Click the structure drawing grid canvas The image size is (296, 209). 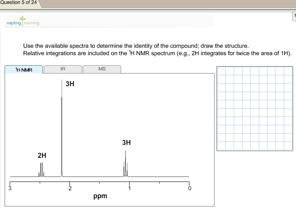(255, 108)
